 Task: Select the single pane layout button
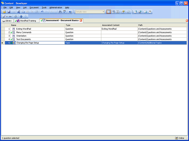pos(109,12)
